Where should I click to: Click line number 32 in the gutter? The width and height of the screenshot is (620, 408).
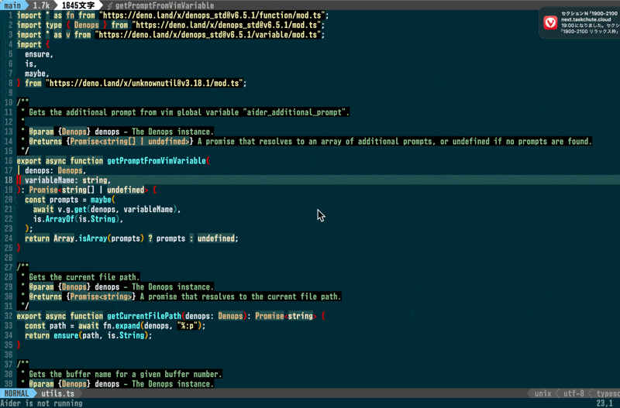(x=9, y=316)
